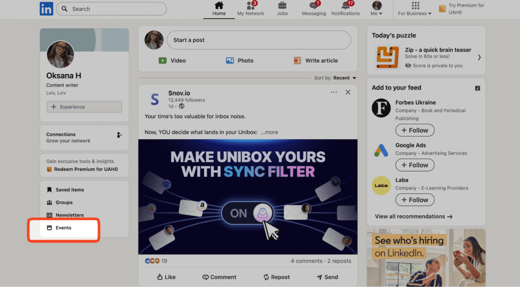
Task: Open Laba logo
Action: pos(381,185)
